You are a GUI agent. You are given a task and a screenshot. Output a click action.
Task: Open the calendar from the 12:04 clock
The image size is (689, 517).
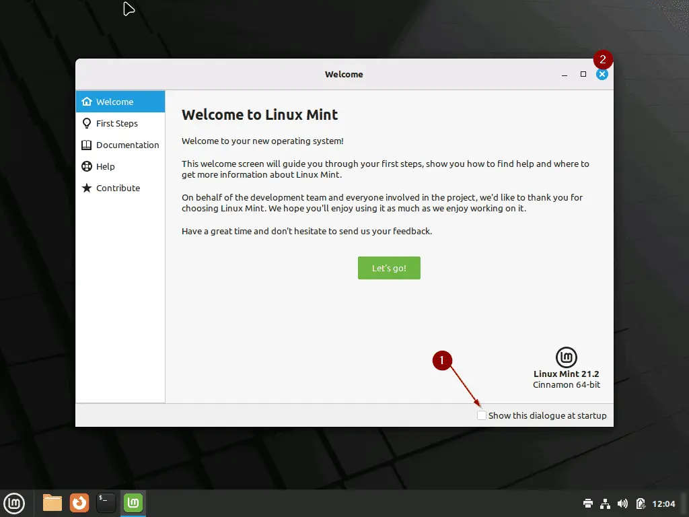click(x=663, y=504)
